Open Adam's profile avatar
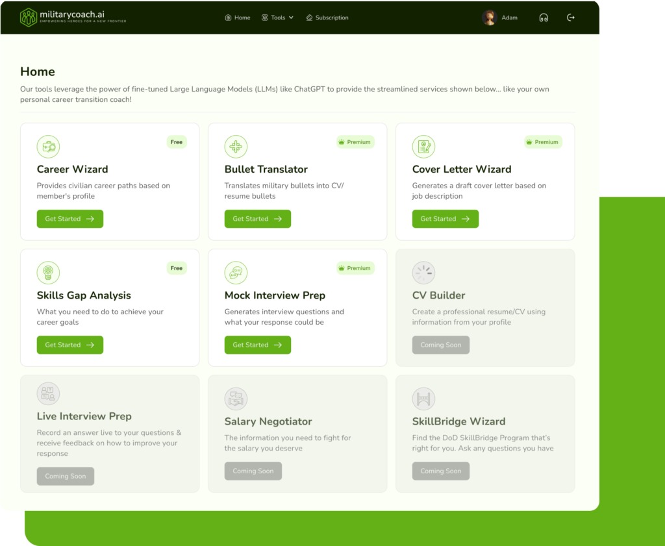Image resolution: width=665 pixels, height=546 pixels. click(x=490, y=18)
